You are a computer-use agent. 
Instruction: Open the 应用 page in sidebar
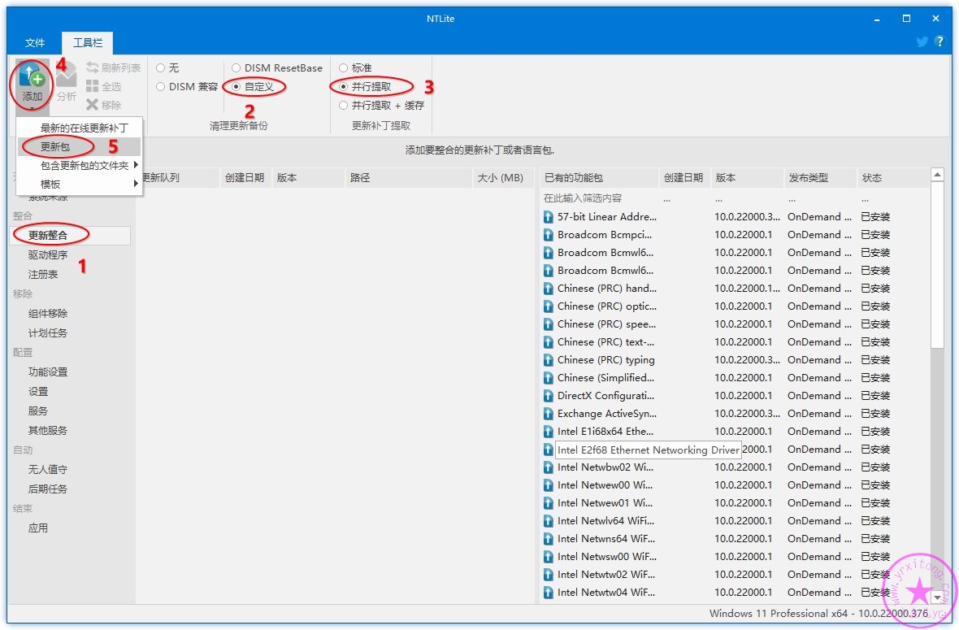click(38, 528)
